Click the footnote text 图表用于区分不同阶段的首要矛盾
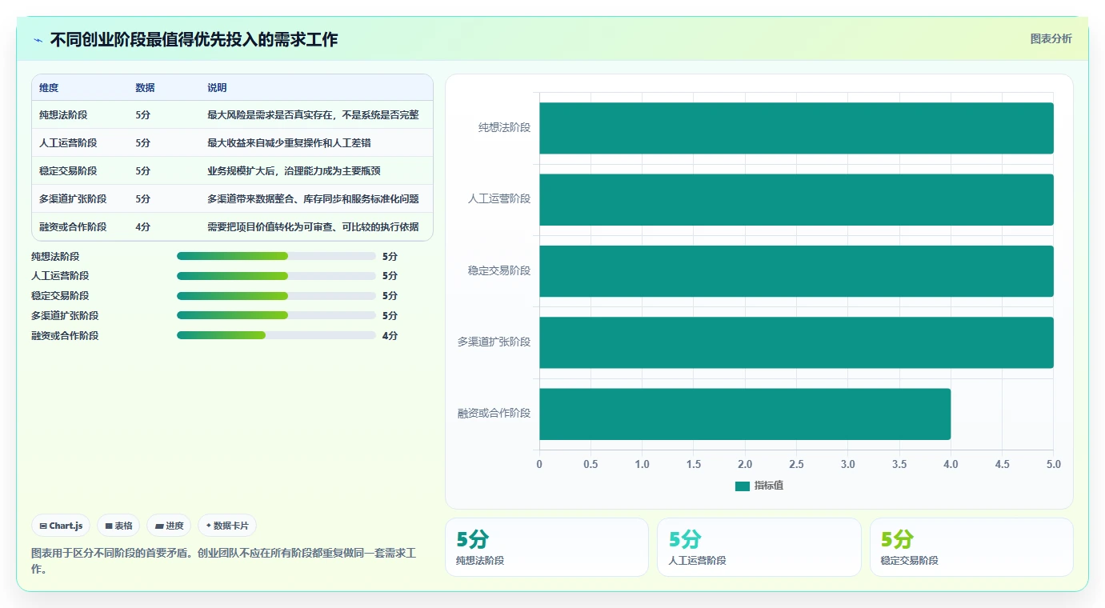 coord(223,561)
